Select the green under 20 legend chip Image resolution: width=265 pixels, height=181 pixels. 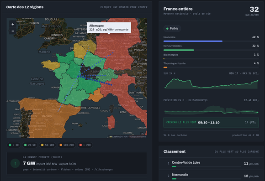pyautogui.click(x=14, y=145)
